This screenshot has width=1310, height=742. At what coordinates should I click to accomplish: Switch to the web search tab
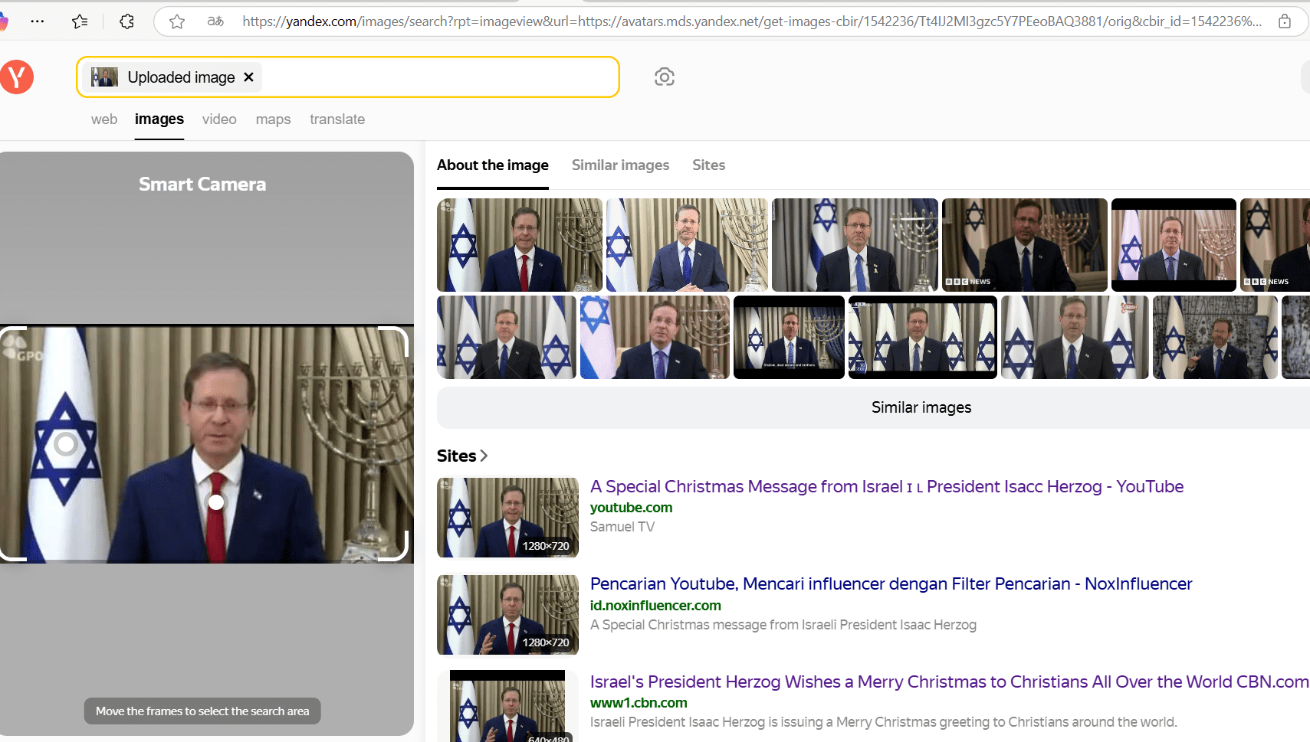pyautogui.click(x=104, y=119)
